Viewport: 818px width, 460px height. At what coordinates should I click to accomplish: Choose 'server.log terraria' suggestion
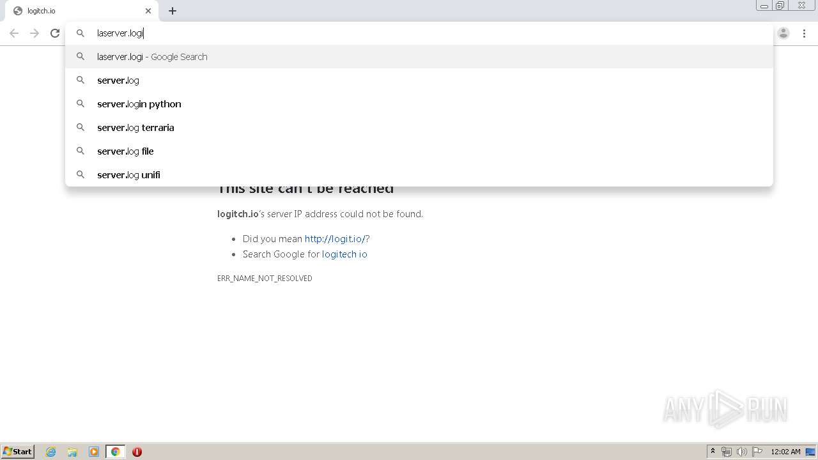[x=419, y=128]
